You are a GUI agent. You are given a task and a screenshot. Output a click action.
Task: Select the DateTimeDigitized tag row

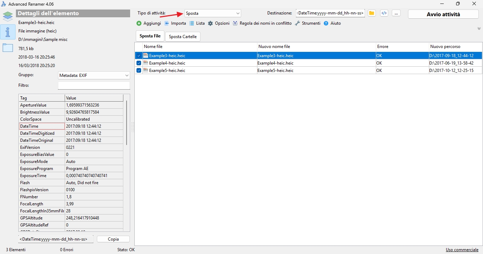click(71, 133)
